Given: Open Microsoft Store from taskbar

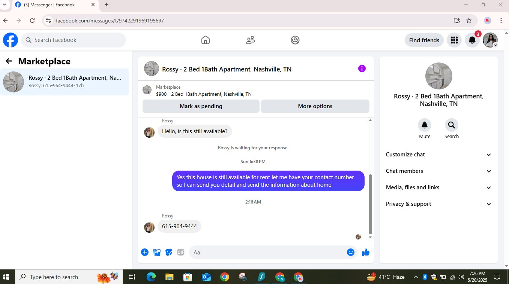Looking at the screenshot, I should point(188,277).
